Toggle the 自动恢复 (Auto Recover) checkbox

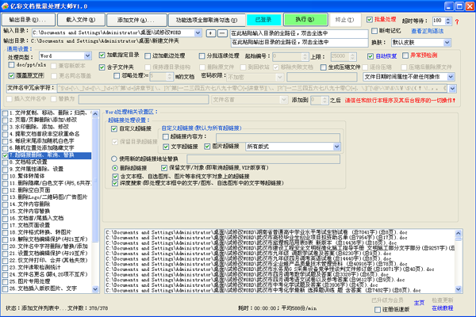point(371,56)
